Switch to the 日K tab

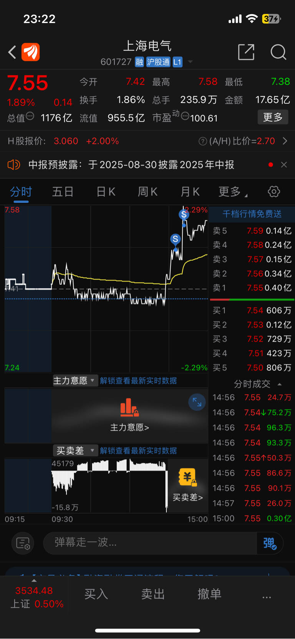(x=106, y=191)
